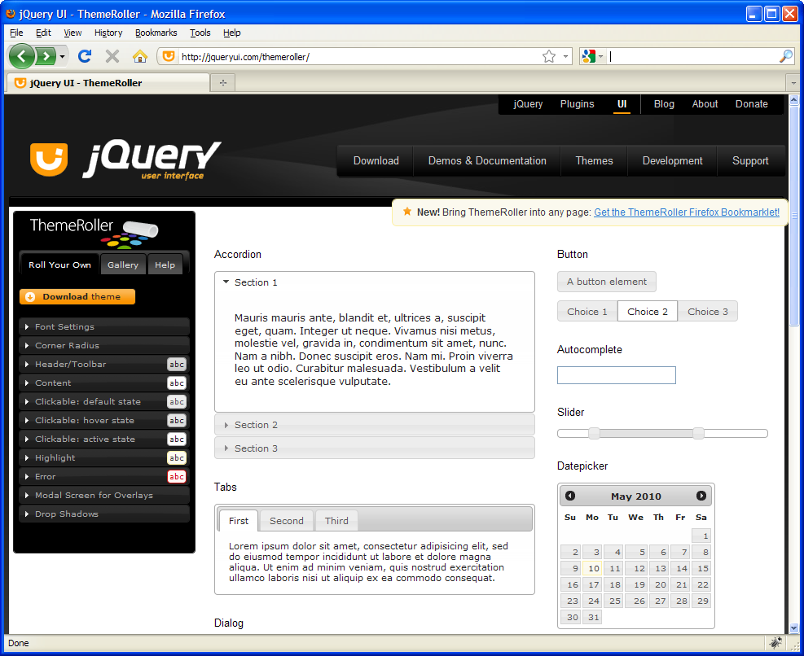Viewport: 804px width, 656px height.
Task: Expand accordion Section 2
Action: [375, 425]
